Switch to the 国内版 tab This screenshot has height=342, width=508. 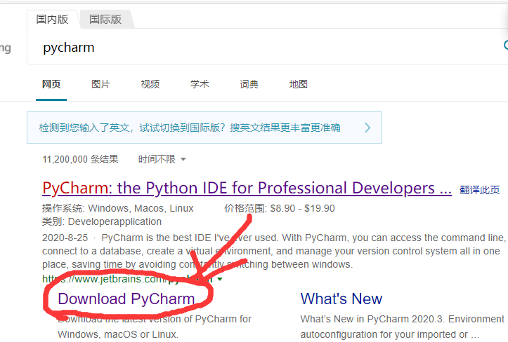52,20
